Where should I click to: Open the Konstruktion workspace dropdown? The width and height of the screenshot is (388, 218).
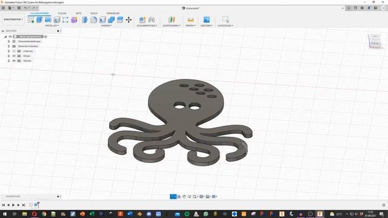13,19
